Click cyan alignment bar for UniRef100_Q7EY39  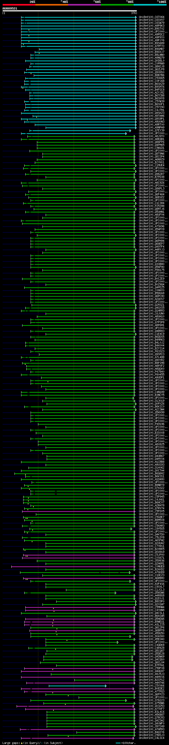[x=80, y=131]
